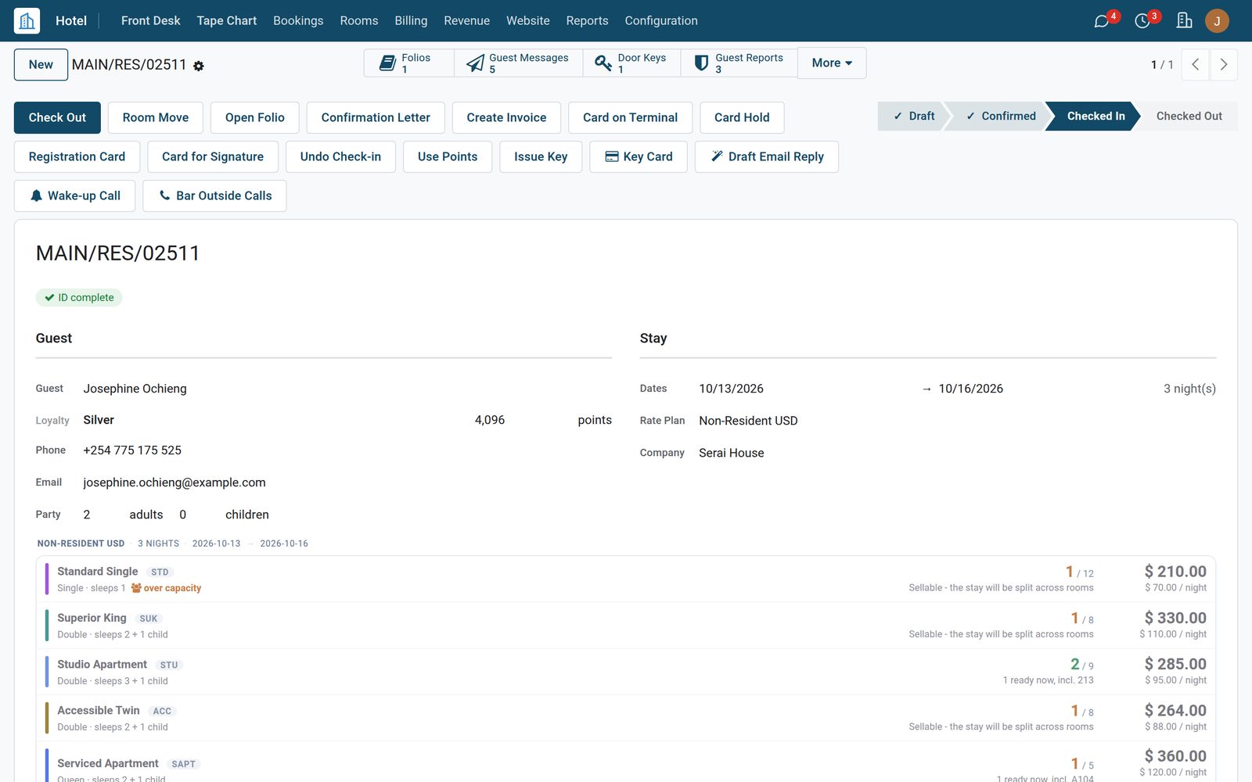Image resolution: width=1252 pixels, height=782 pixels.
Task: Click the Check Out button
Action: [57, 117]
